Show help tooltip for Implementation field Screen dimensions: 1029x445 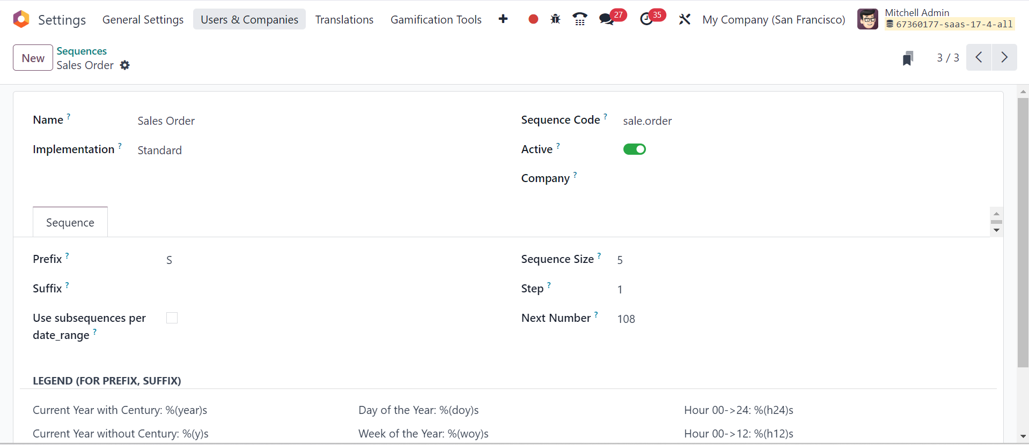pos(120,146)
